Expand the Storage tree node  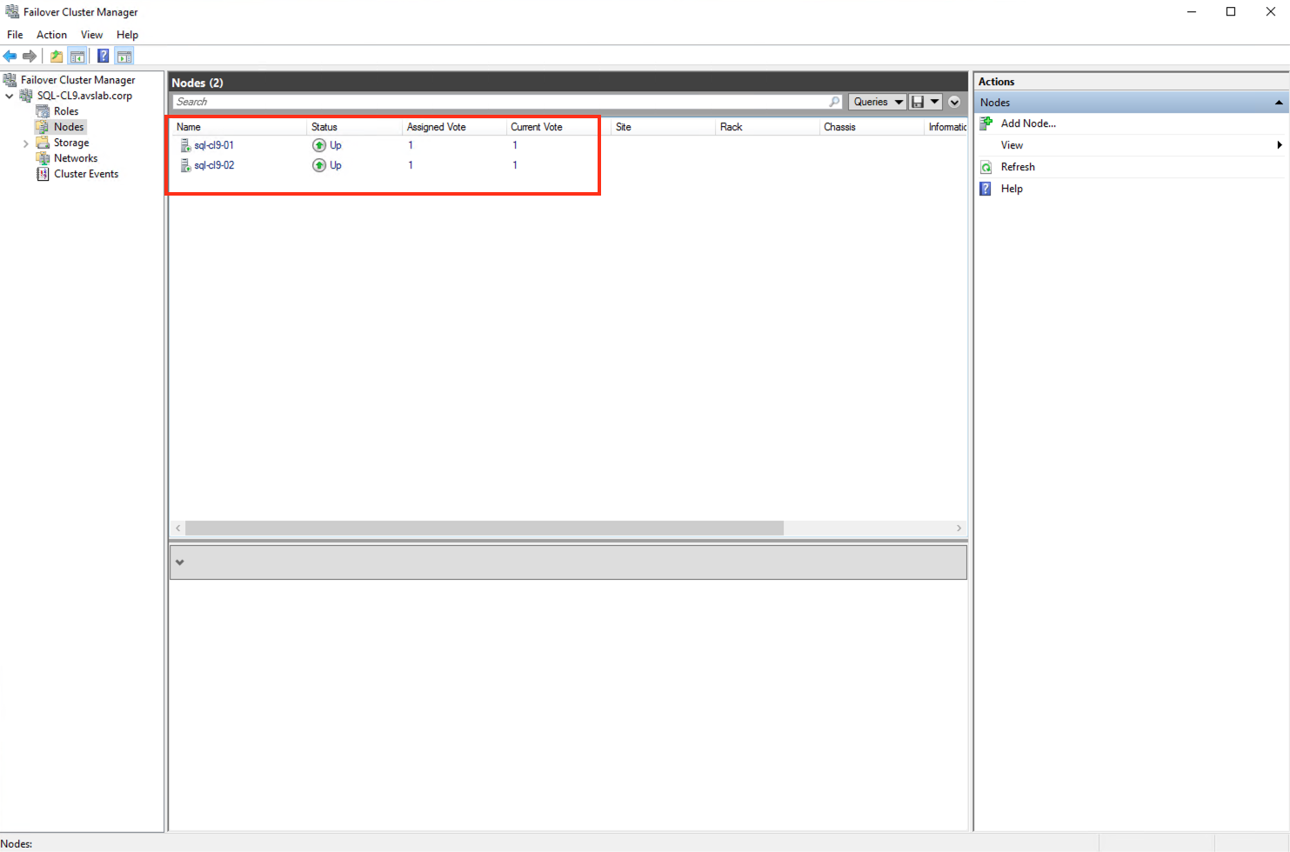point(26,143)
